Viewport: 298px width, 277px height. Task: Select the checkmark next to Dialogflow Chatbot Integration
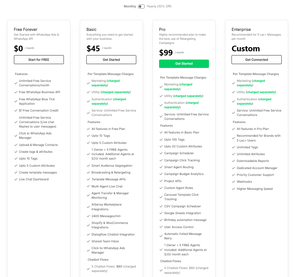point(88,234)
